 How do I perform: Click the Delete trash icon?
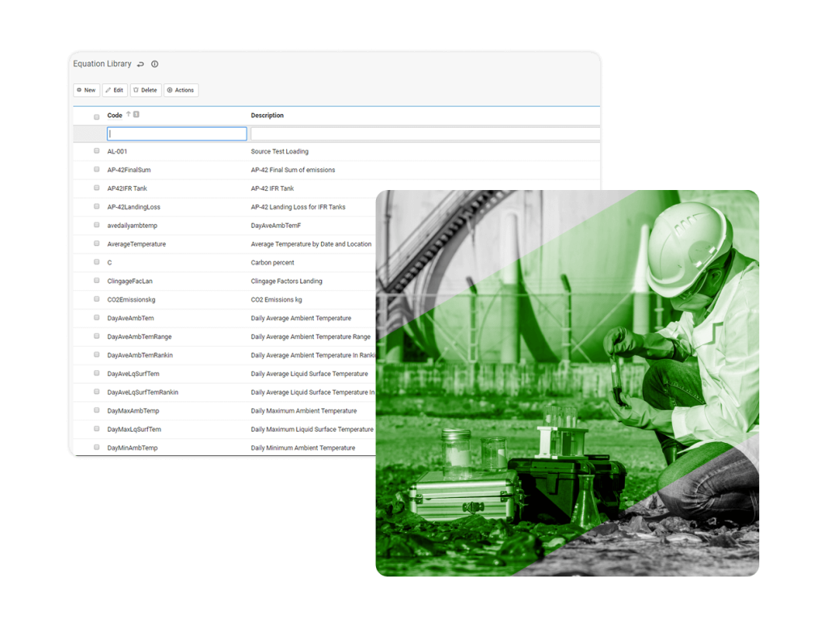[x=136, y=91]
